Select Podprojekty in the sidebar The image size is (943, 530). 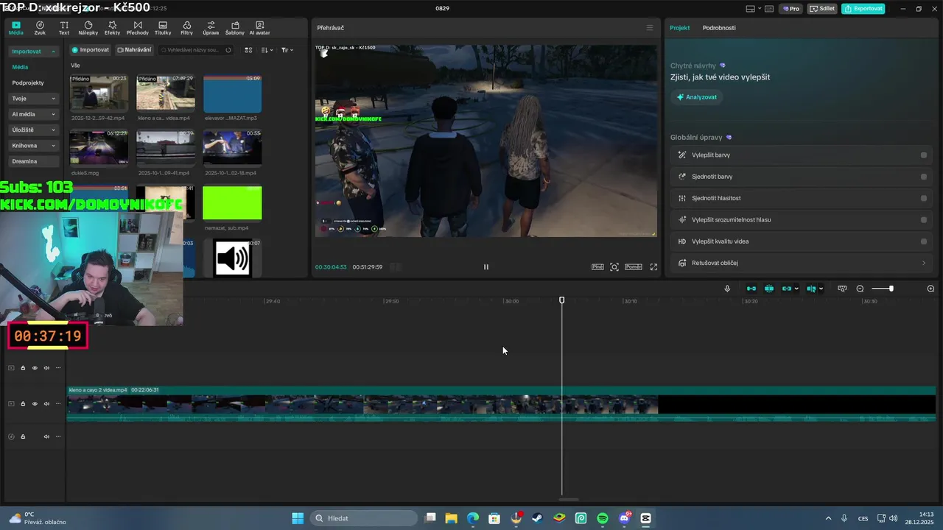pyautogui.click(x=28, y=83)
